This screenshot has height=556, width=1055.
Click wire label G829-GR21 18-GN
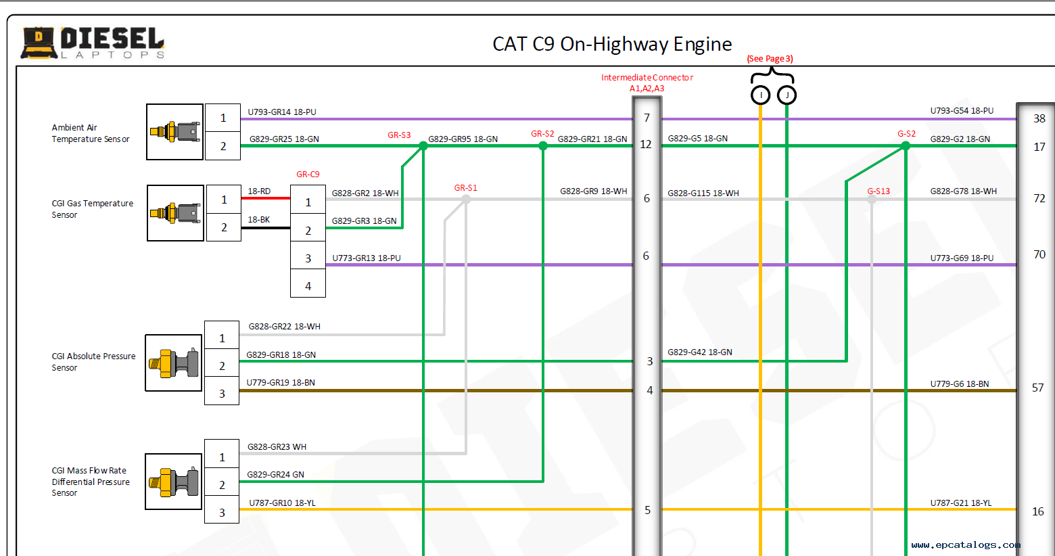(x=592, y=139)
